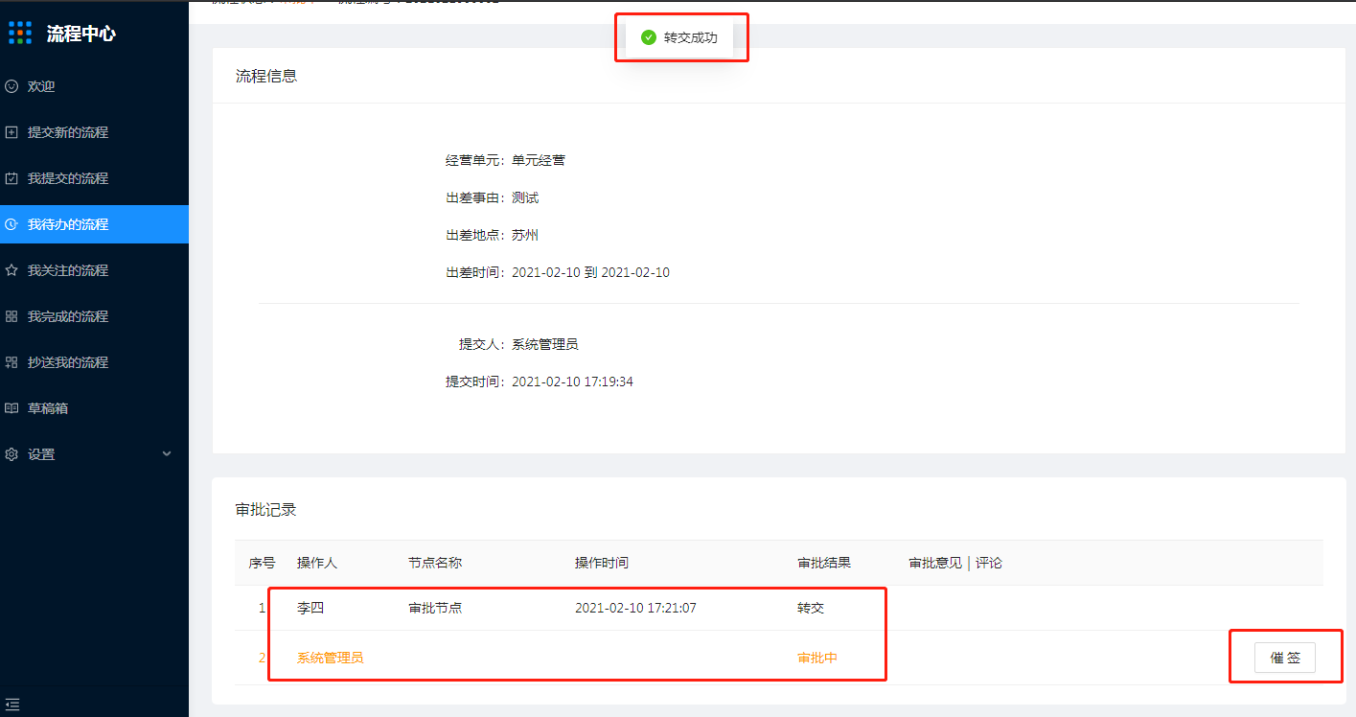Click the 提交人 value 系统管理员
The height and width of the screenshot is (717, 1356).
point(545,344)
